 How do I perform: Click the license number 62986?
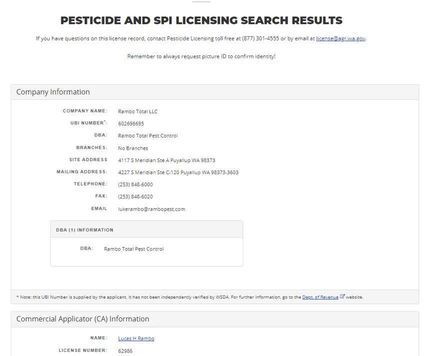click(x=125, y=351)
